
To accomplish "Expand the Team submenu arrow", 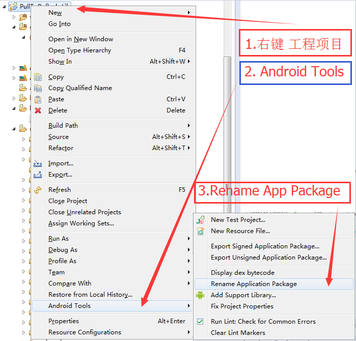I will [188, 272].
